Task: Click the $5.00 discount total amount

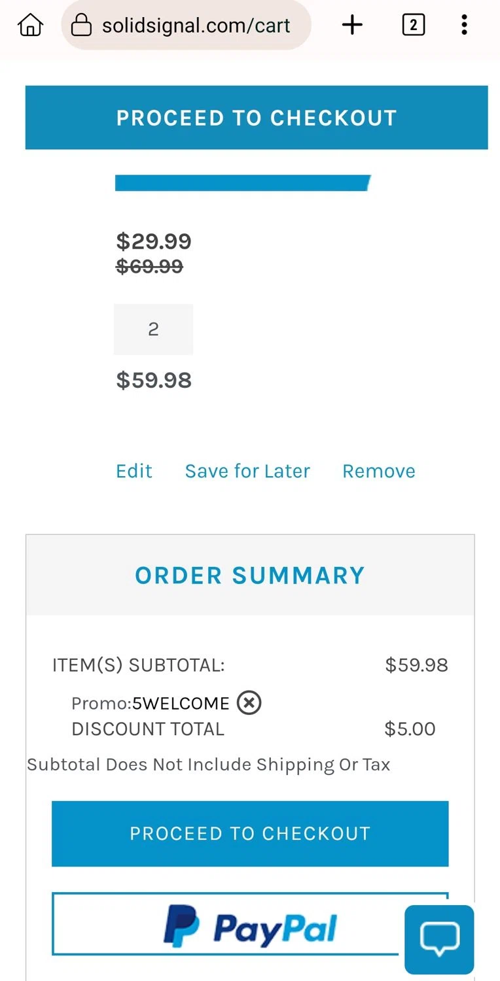Action: pyautogui.click(x=410, y=729)
